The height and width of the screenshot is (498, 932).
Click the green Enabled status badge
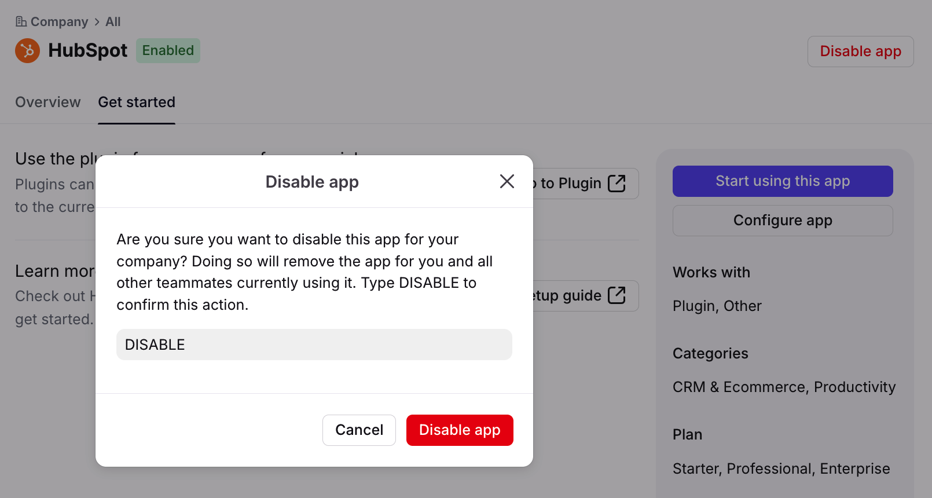168,51
